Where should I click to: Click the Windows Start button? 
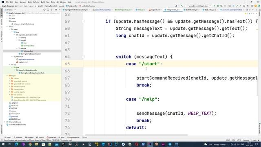(3, 144)
